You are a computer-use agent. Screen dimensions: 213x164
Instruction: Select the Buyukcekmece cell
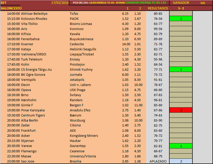coord(81,39)
